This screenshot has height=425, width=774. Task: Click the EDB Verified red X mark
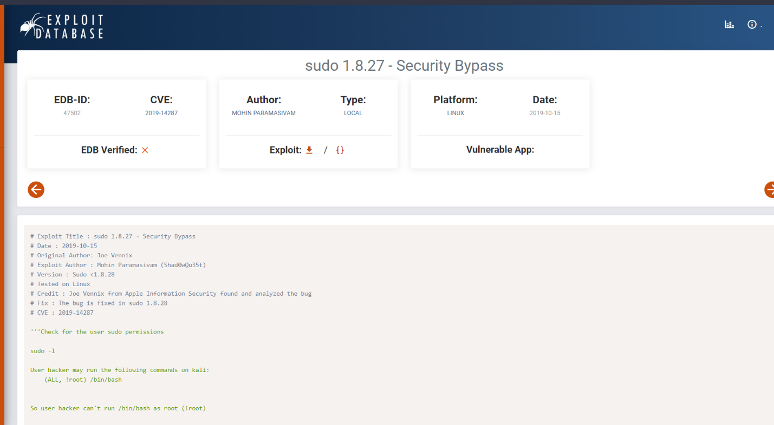pyautogui.click(x=145, y=150)
